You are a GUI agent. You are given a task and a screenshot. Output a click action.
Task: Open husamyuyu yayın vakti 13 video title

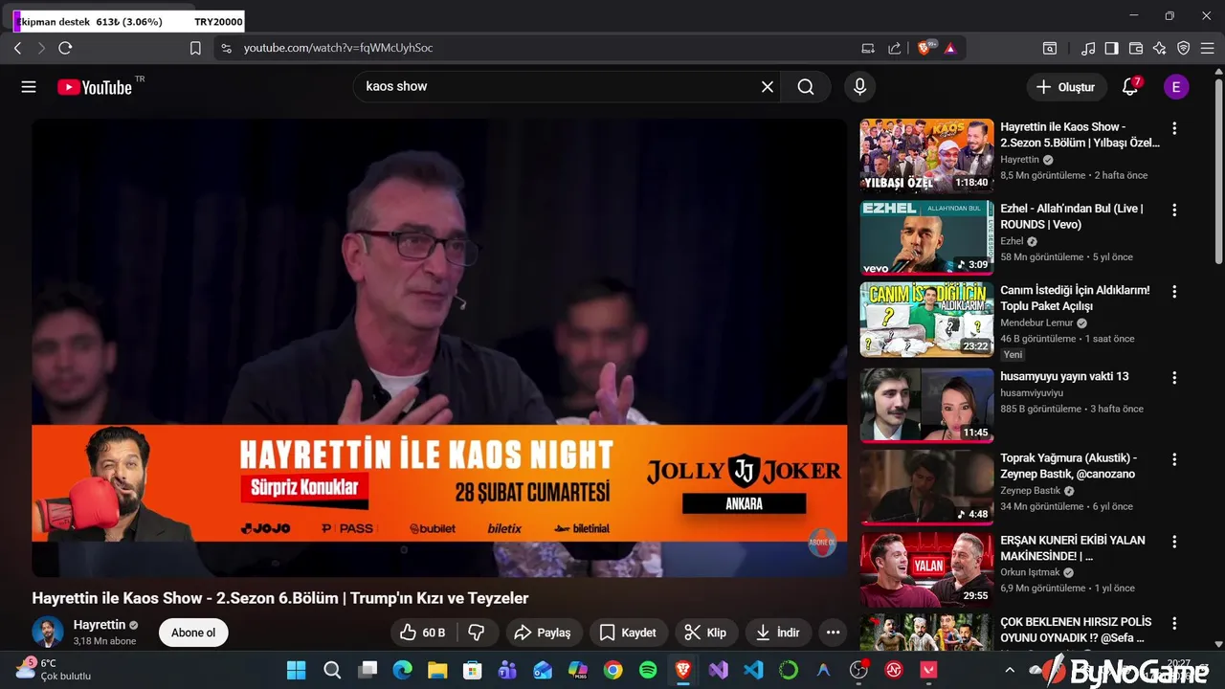pyautogui.click(x=1064, y=377)
